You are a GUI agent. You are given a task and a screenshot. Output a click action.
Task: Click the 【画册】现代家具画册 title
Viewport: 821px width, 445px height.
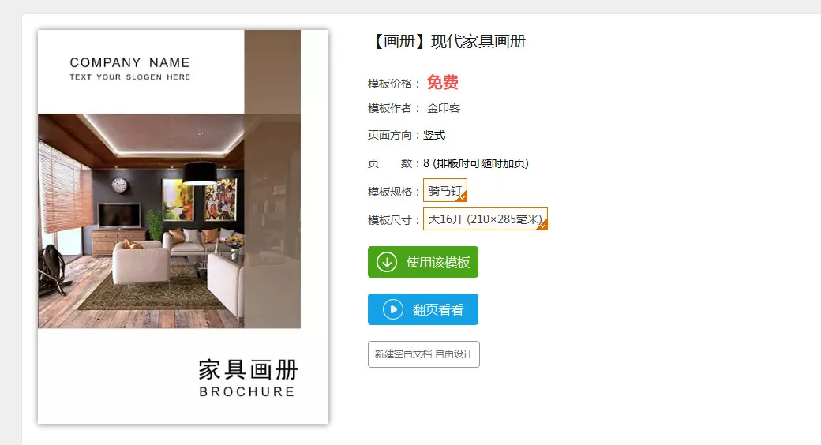(x=447, y=41)
